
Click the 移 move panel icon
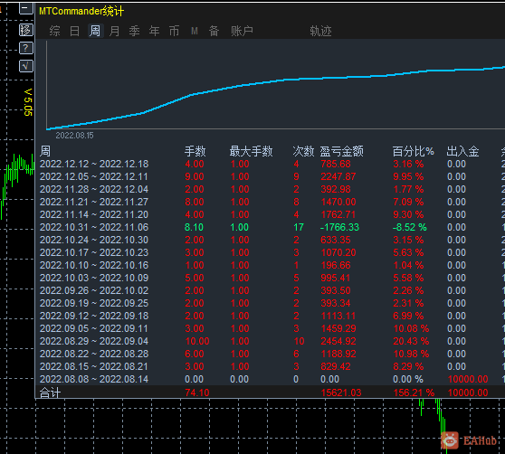[26, 30]
